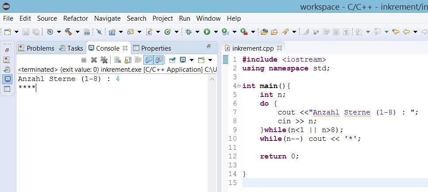
Task: Toggle Show Console When Standard Error Changes
Action: (x=159, y=60)
